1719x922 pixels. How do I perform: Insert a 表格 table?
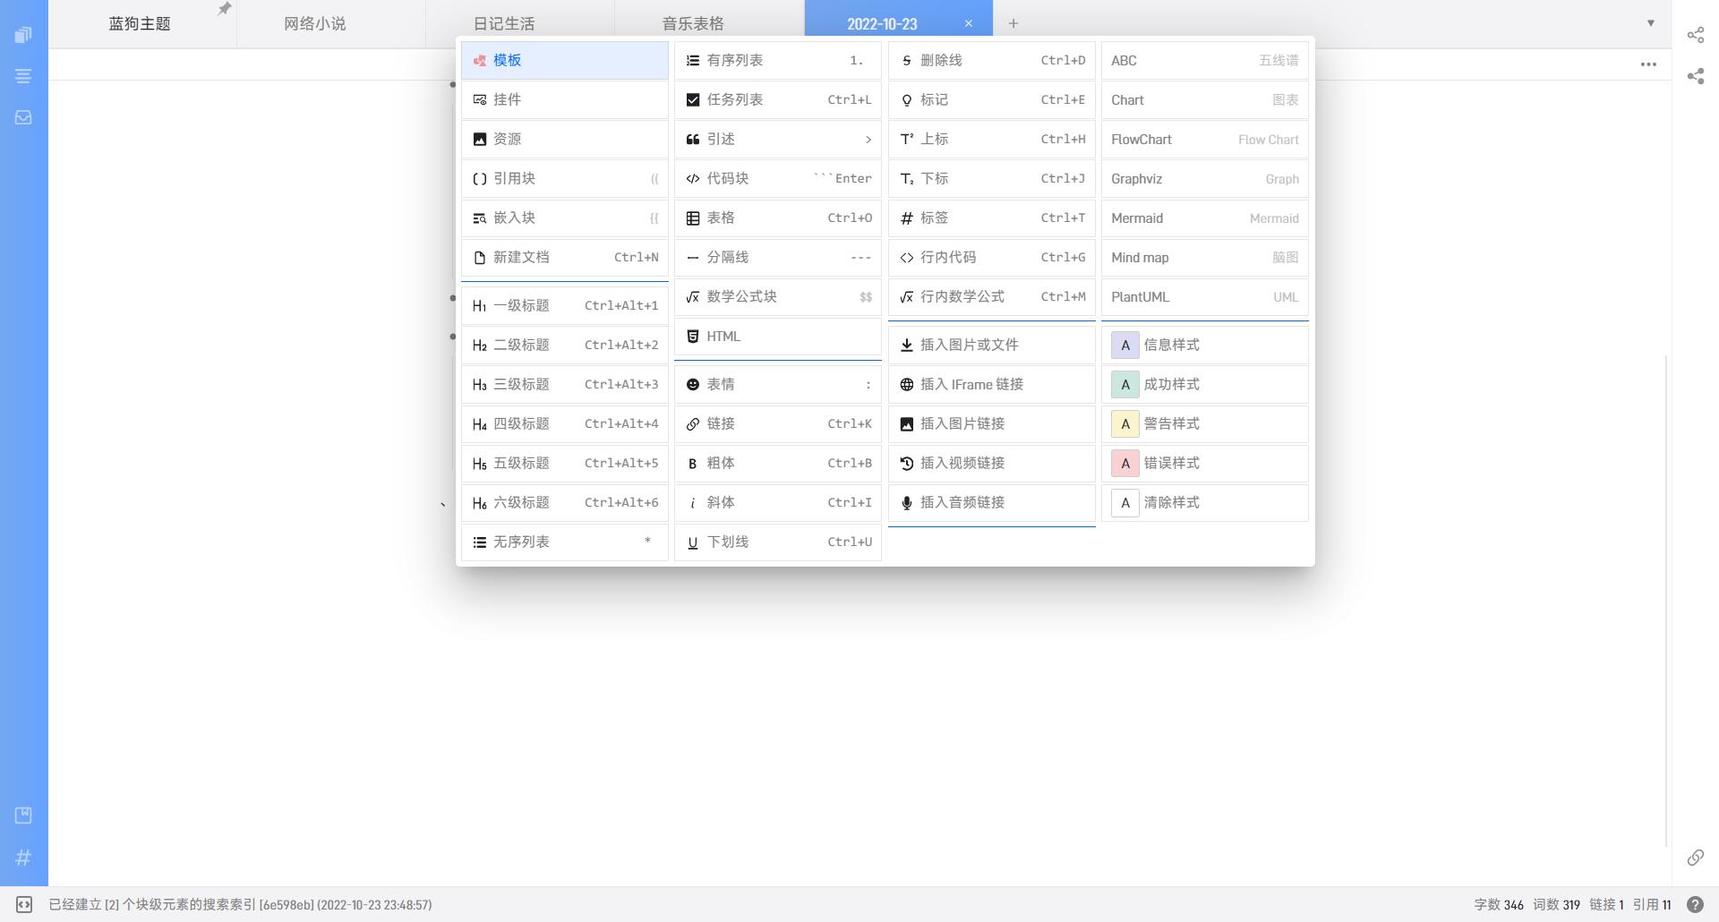[x=778, y=218]
